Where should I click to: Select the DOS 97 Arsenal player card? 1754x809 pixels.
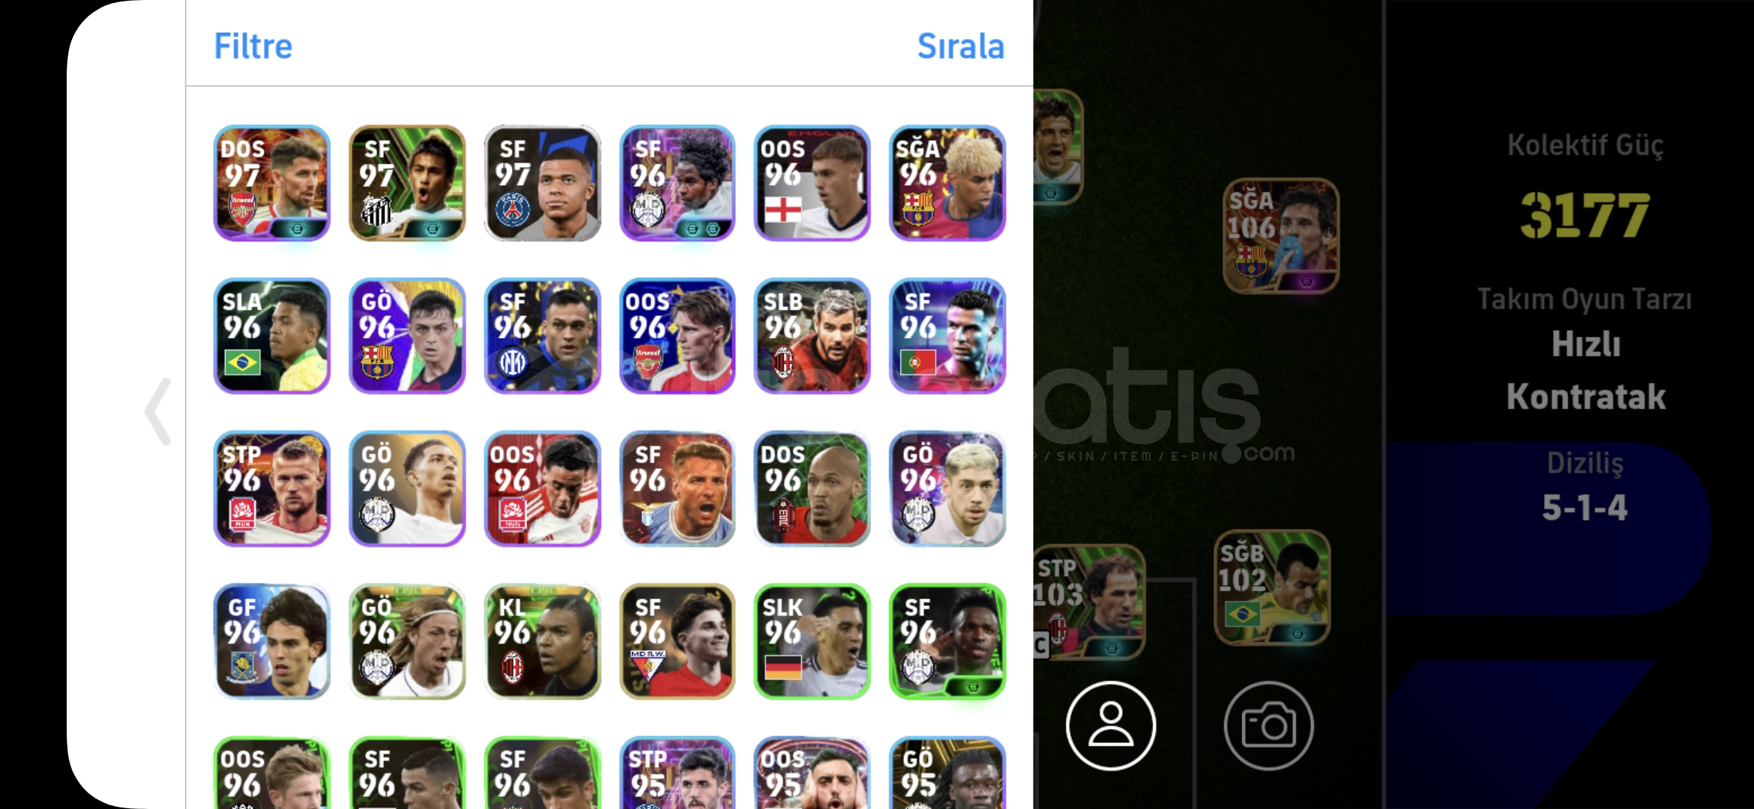pyautogui.click(x=271, y=183)
